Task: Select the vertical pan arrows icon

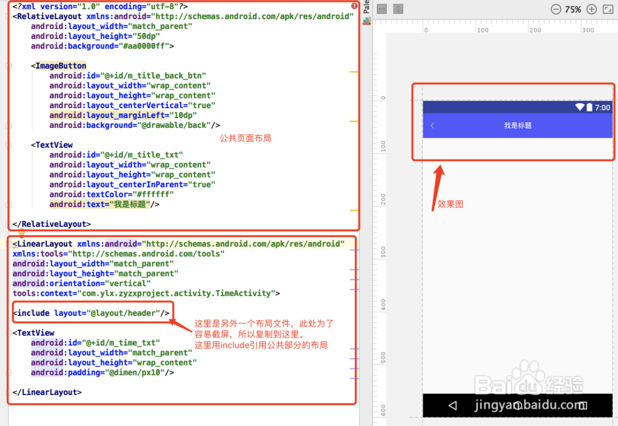Action: (399, 9)
